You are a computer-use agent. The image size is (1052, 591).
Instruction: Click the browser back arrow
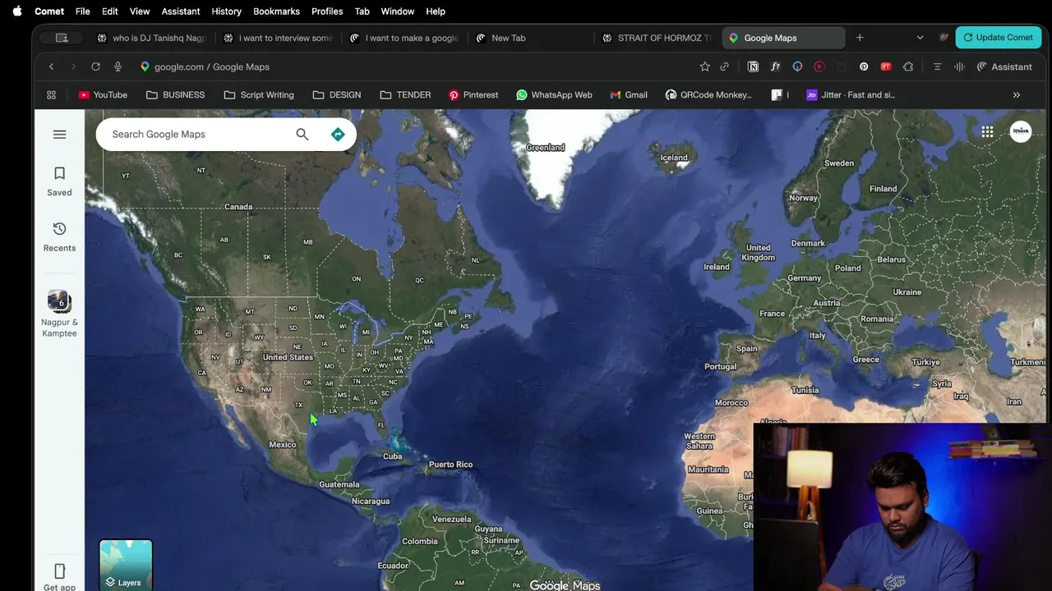pos(51,66)
